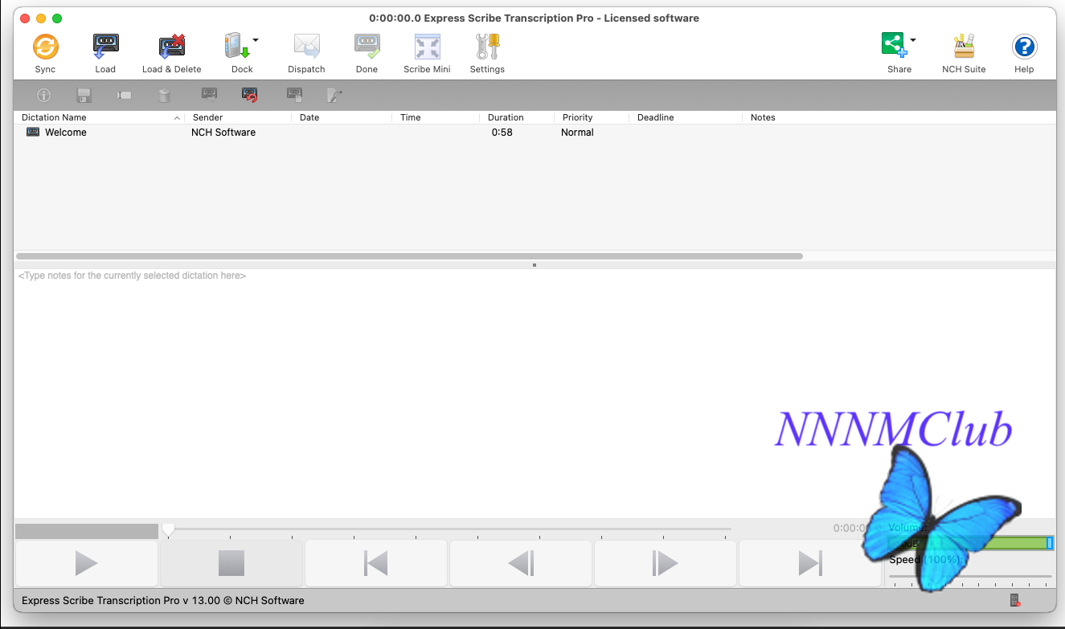Stop playback with the Stop button
Screen dimensions: 1065x629
231,563
